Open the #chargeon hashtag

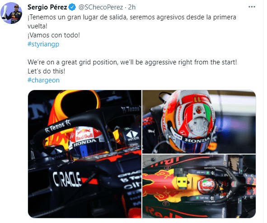(x=43, y=80)
